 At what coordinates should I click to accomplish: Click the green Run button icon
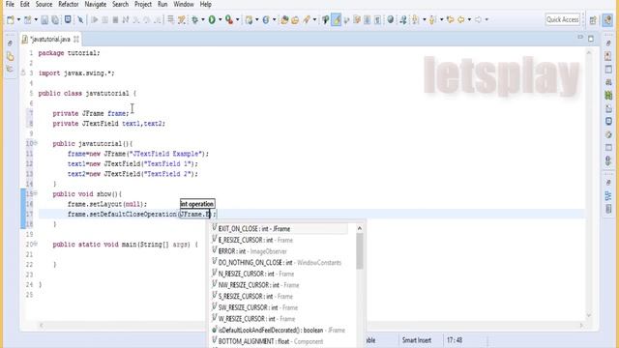[212, 19]
